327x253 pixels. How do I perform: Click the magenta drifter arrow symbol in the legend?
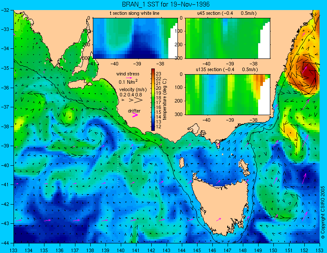coord(135,115)
